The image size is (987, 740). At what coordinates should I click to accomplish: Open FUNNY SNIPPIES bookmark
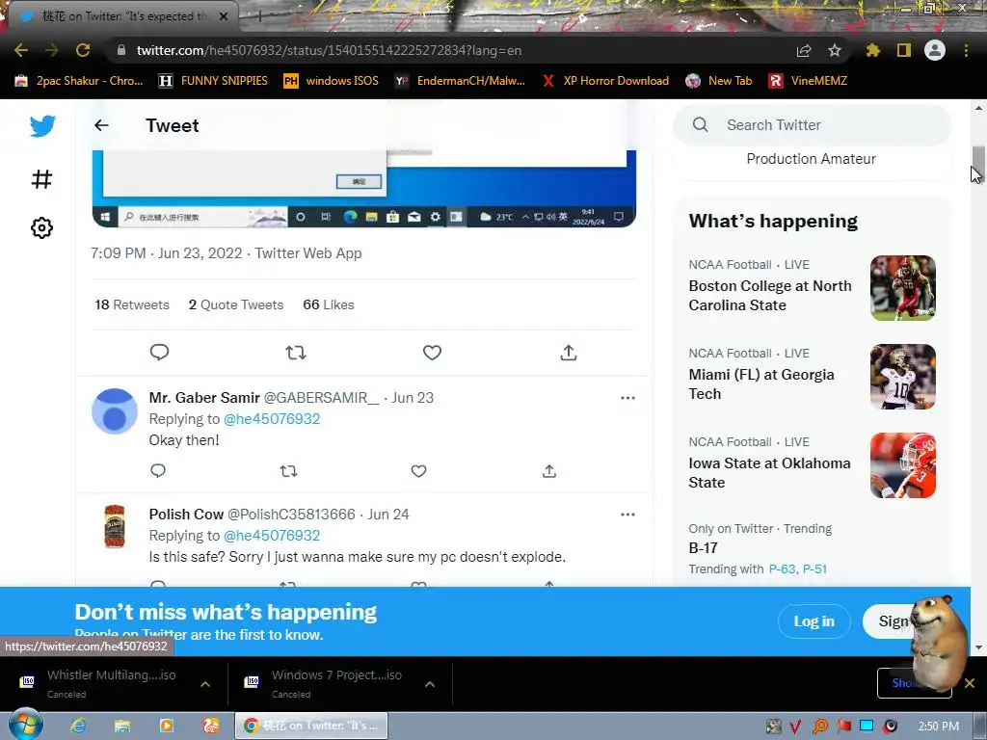(213, 81)
